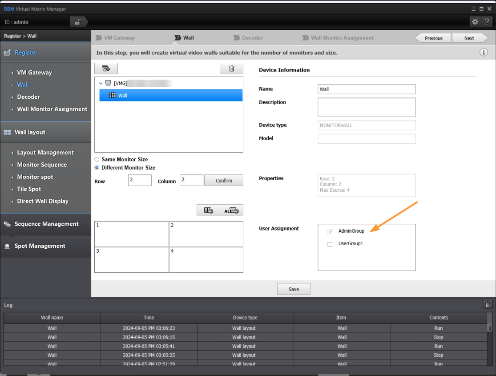Screen dimensions: 496x376
Task: Click the Save button
Action: (294, 289)
